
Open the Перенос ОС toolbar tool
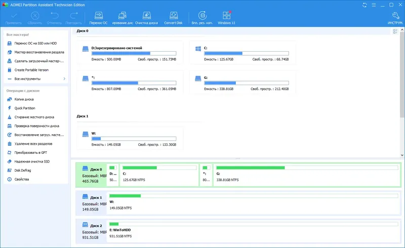point(98,18)
